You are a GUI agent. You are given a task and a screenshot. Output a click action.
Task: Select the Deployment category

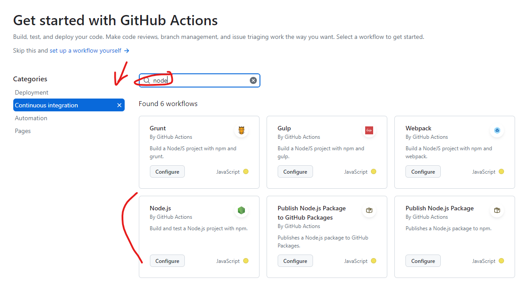[x=31, y=92]
